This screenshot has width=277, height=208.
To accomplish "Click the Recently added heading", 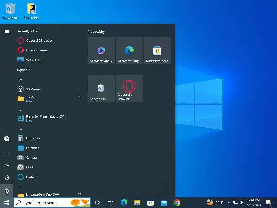I will pos(28,31).
